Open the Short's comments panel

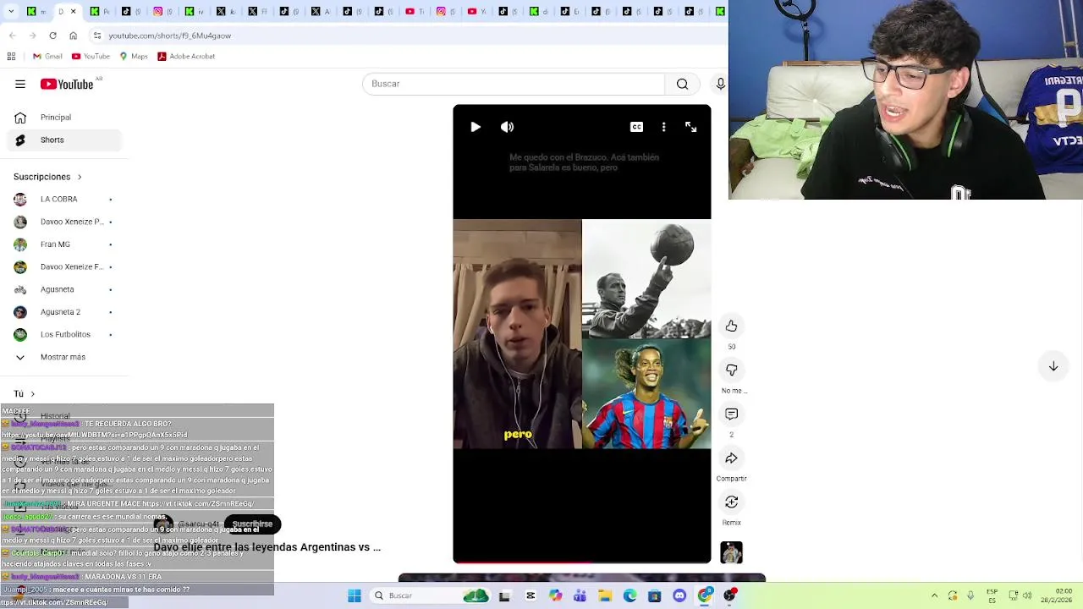(732, 414)
